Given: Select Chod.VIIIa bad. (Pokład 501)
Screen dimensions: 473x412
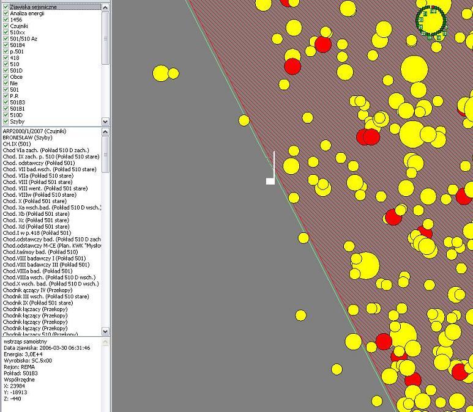Looking at the screenshot, I should (37, 271).
